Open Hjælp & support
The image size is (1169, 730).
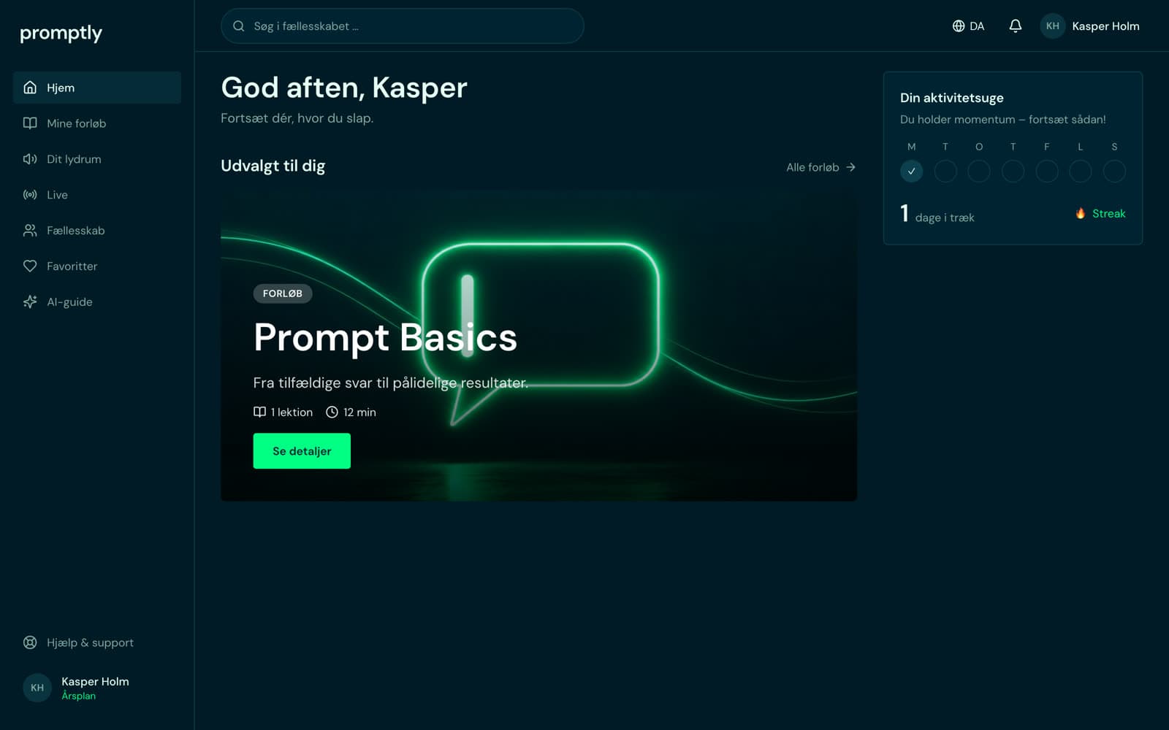[x=97, y=642]
